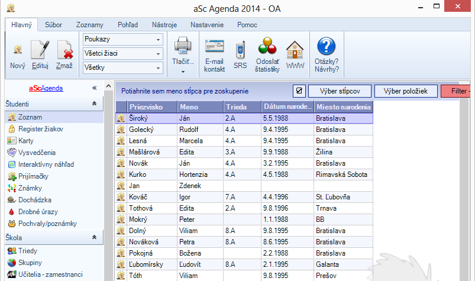Open the Zoznamy tab

tap(90, 25)
